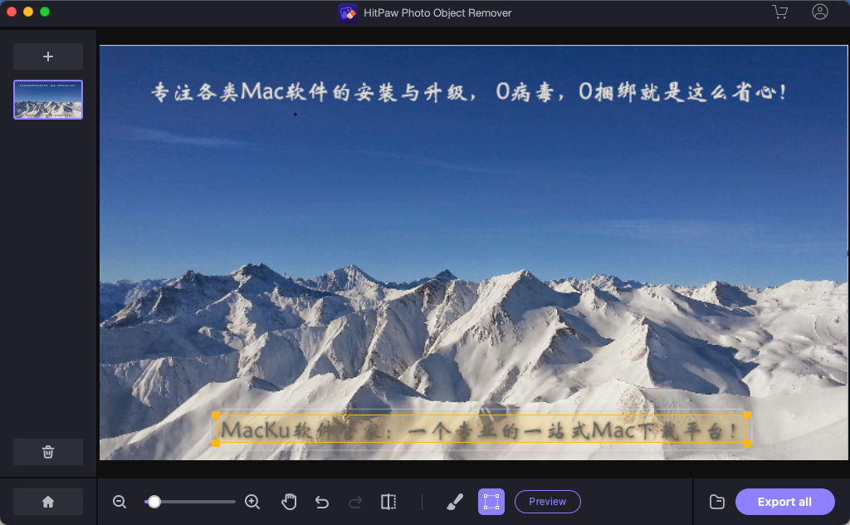This screenshot has width=850, height=525.
Task: Click the top-right selection box handle
Action: click(x=748, y=415)
